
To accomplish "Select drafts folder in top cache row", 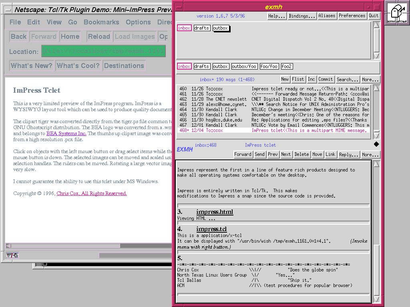I will pos(202,28).
